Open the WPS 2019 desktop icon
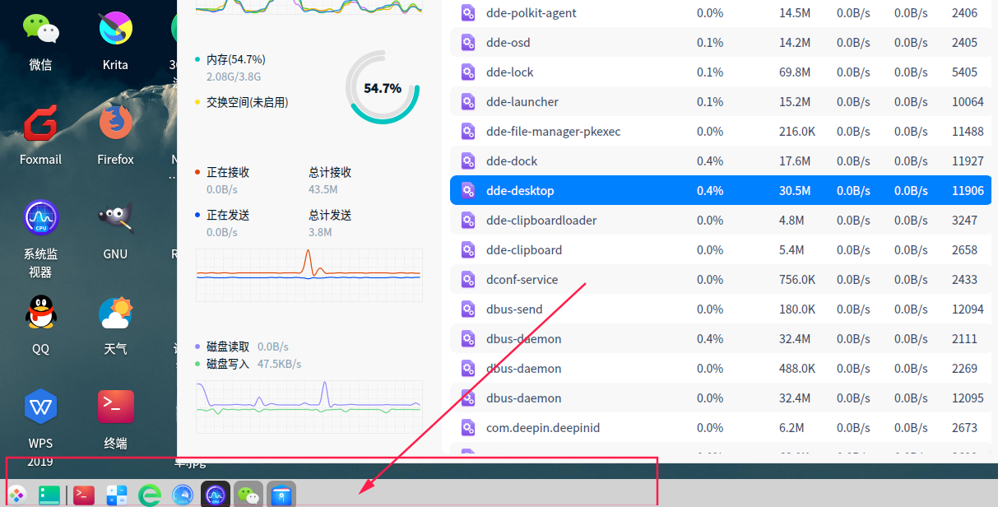Image resolution: width=998 pixels, height=507 pixels. tap(40, 407)
